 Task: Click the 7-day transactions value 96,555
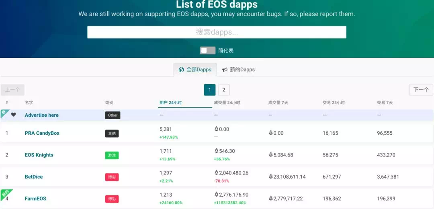tap(385, 133)
